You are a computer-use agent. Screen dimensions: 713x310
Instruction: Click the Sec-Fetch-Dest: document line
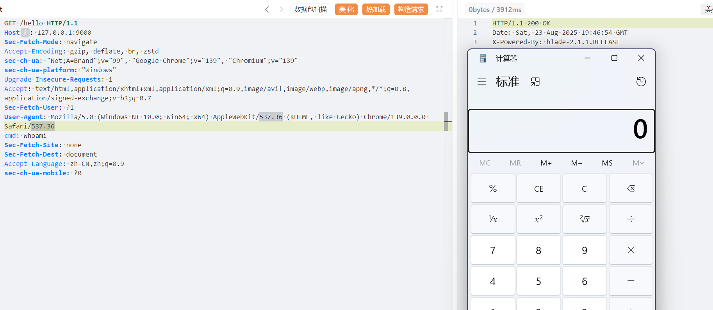click(50, 154)
